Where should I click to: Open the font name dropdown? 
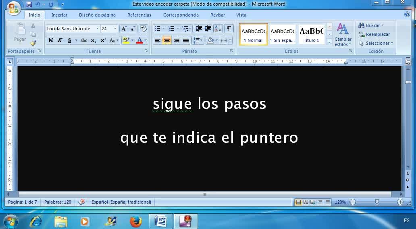click(98, 29)
